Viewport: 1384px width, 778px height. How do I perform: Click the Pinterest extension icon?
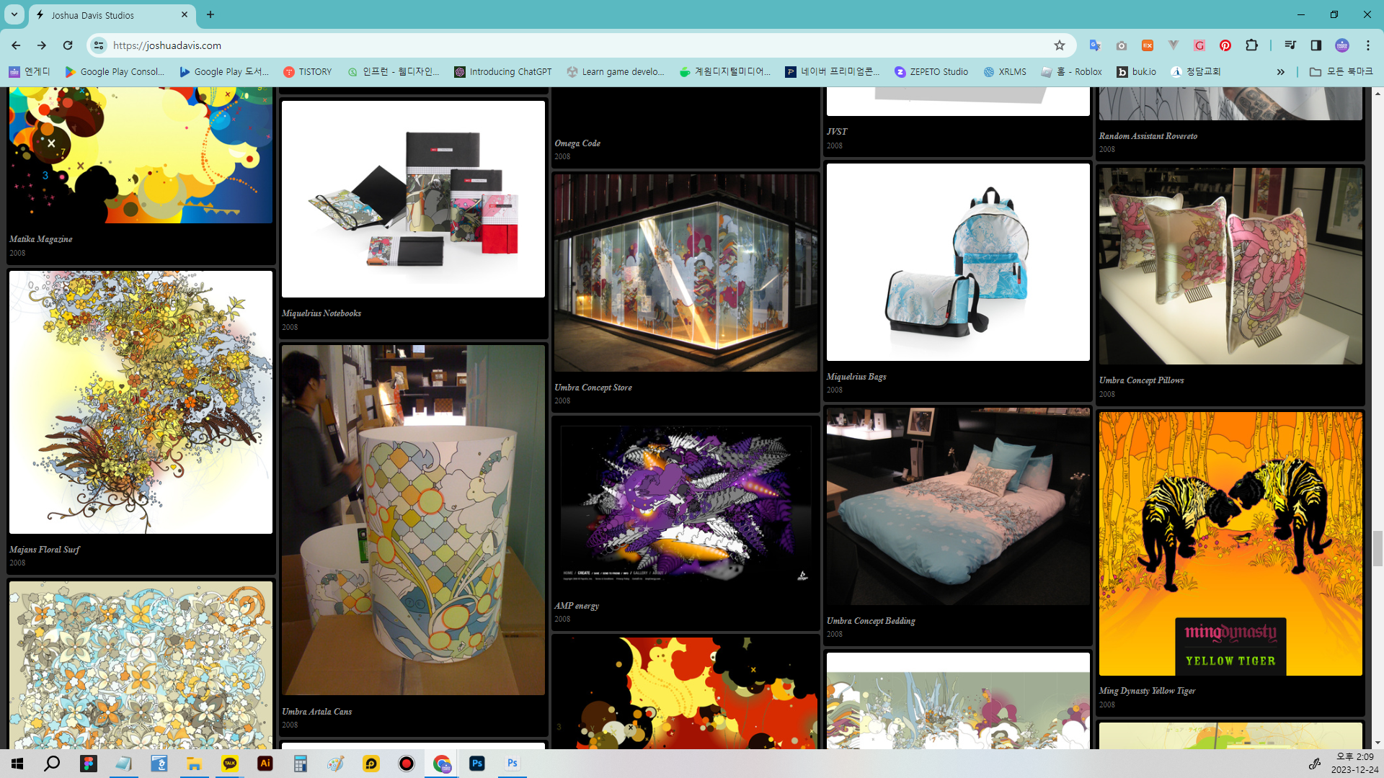coord(1225,45)
